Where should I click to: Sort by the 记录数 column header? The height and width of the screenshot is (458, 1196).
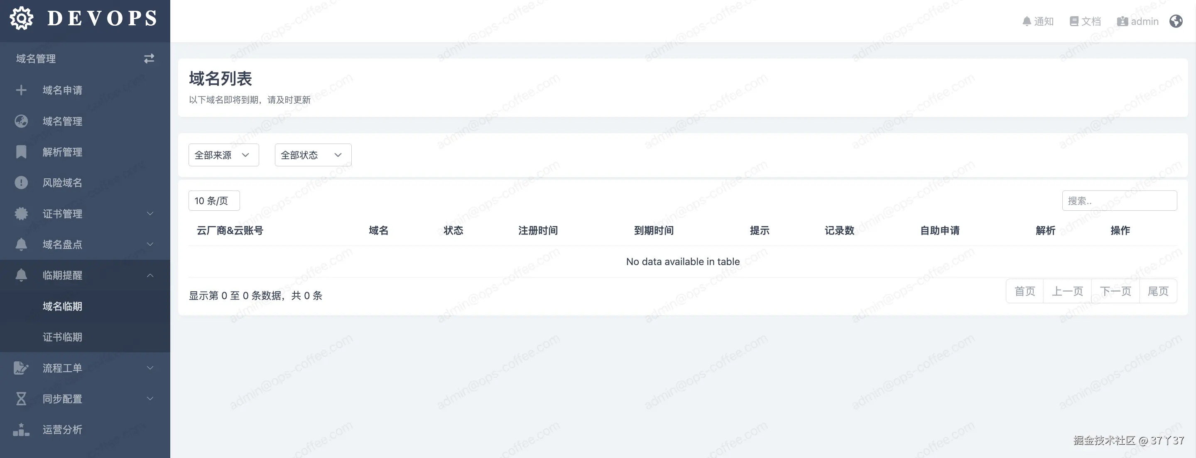tap(839, 230)
